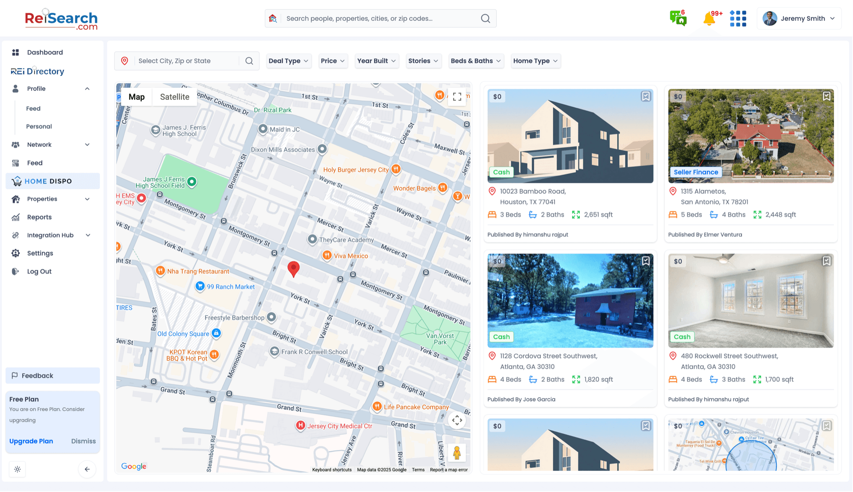Toggle the light/dark theme icon
The height and width of the screenshot is (492, 853).
click(17, 469)
